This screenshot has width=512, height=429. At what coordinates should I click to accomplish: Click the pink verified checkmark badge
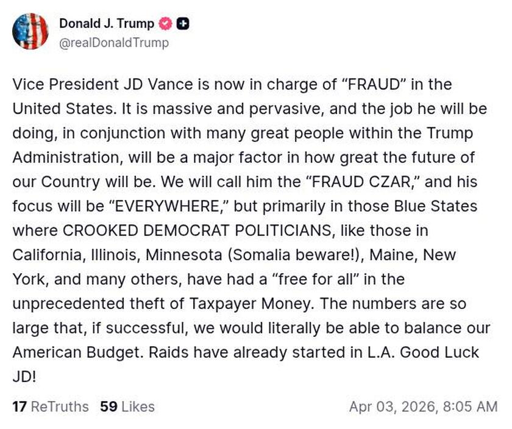[x=164, y=24]
